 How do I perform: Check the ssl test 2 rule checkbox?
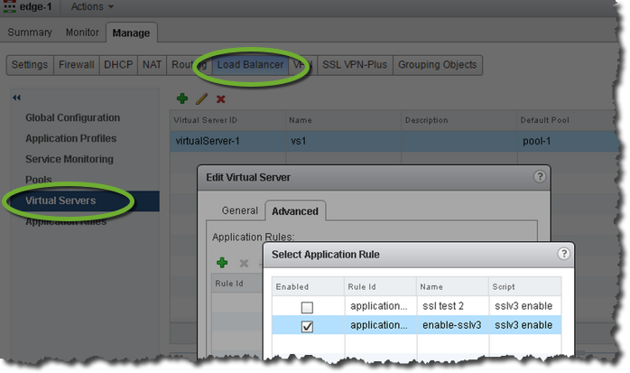tap(307, 307)
